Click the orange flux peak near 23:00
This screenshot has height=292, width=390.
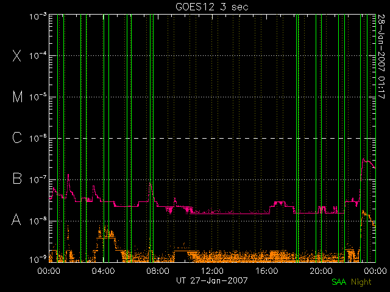363,210
